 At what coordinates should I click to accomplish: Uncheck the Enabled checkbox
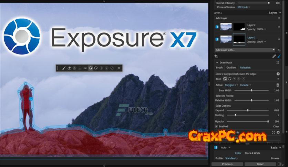coord(216,127)
